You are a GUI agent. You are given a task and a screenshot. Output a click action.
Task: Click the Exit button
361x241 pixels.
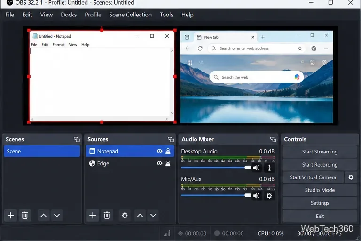(320, 216)
